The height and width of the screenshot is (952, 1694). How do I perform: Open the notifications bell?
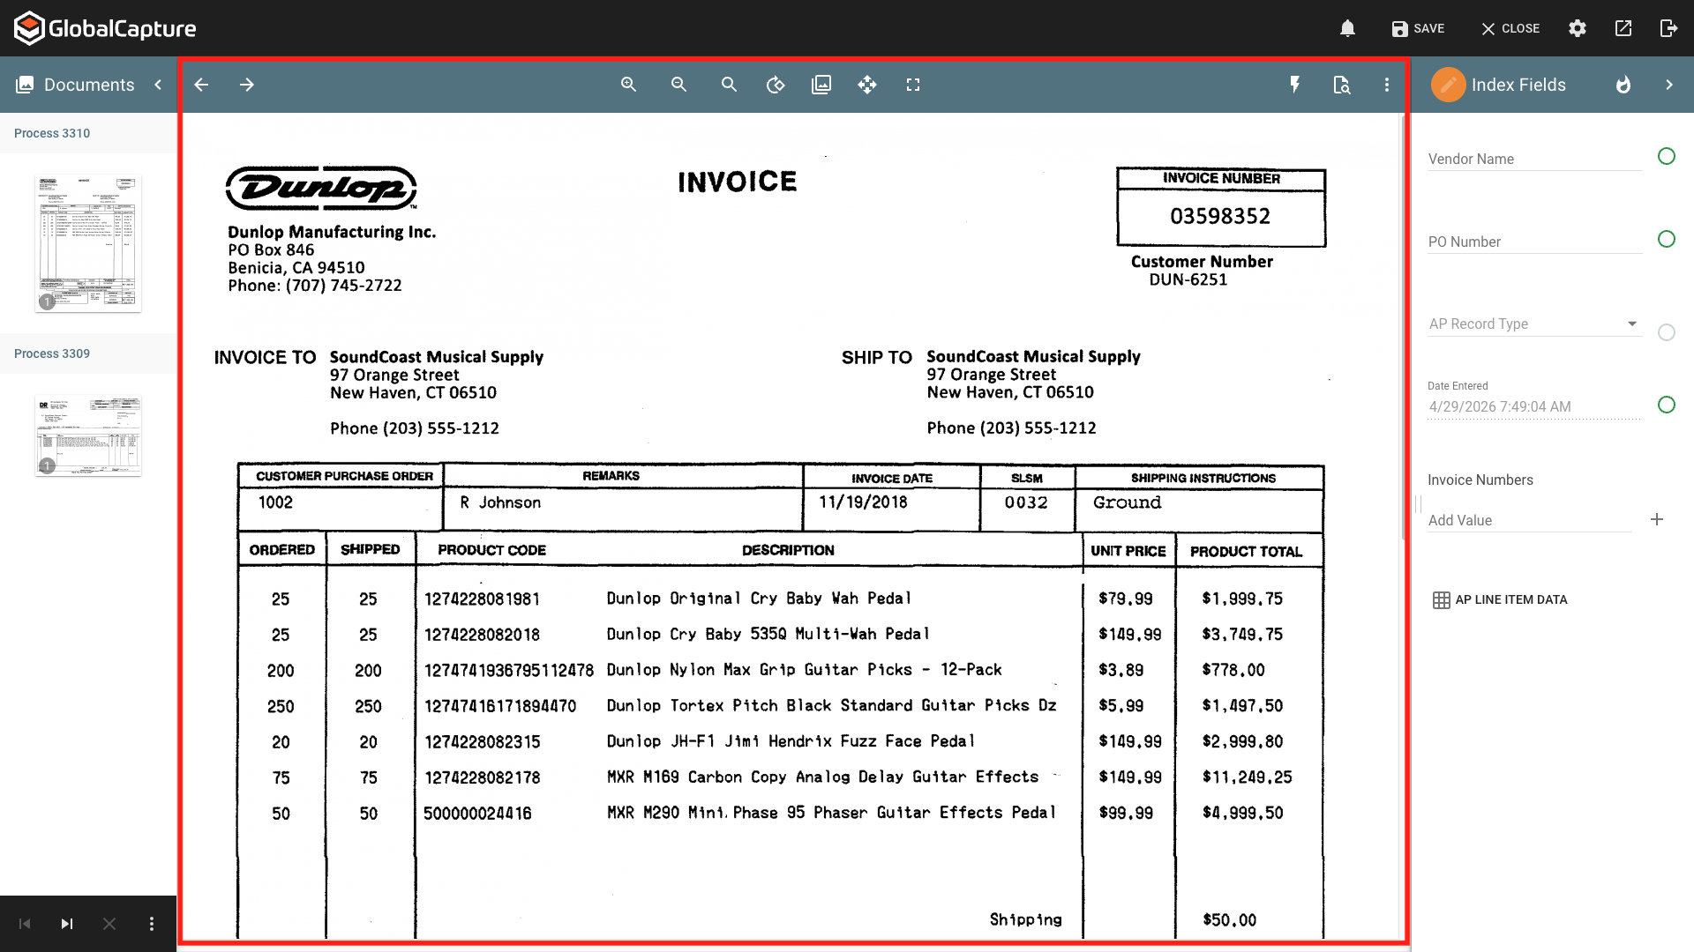(x=1347, y=28)
